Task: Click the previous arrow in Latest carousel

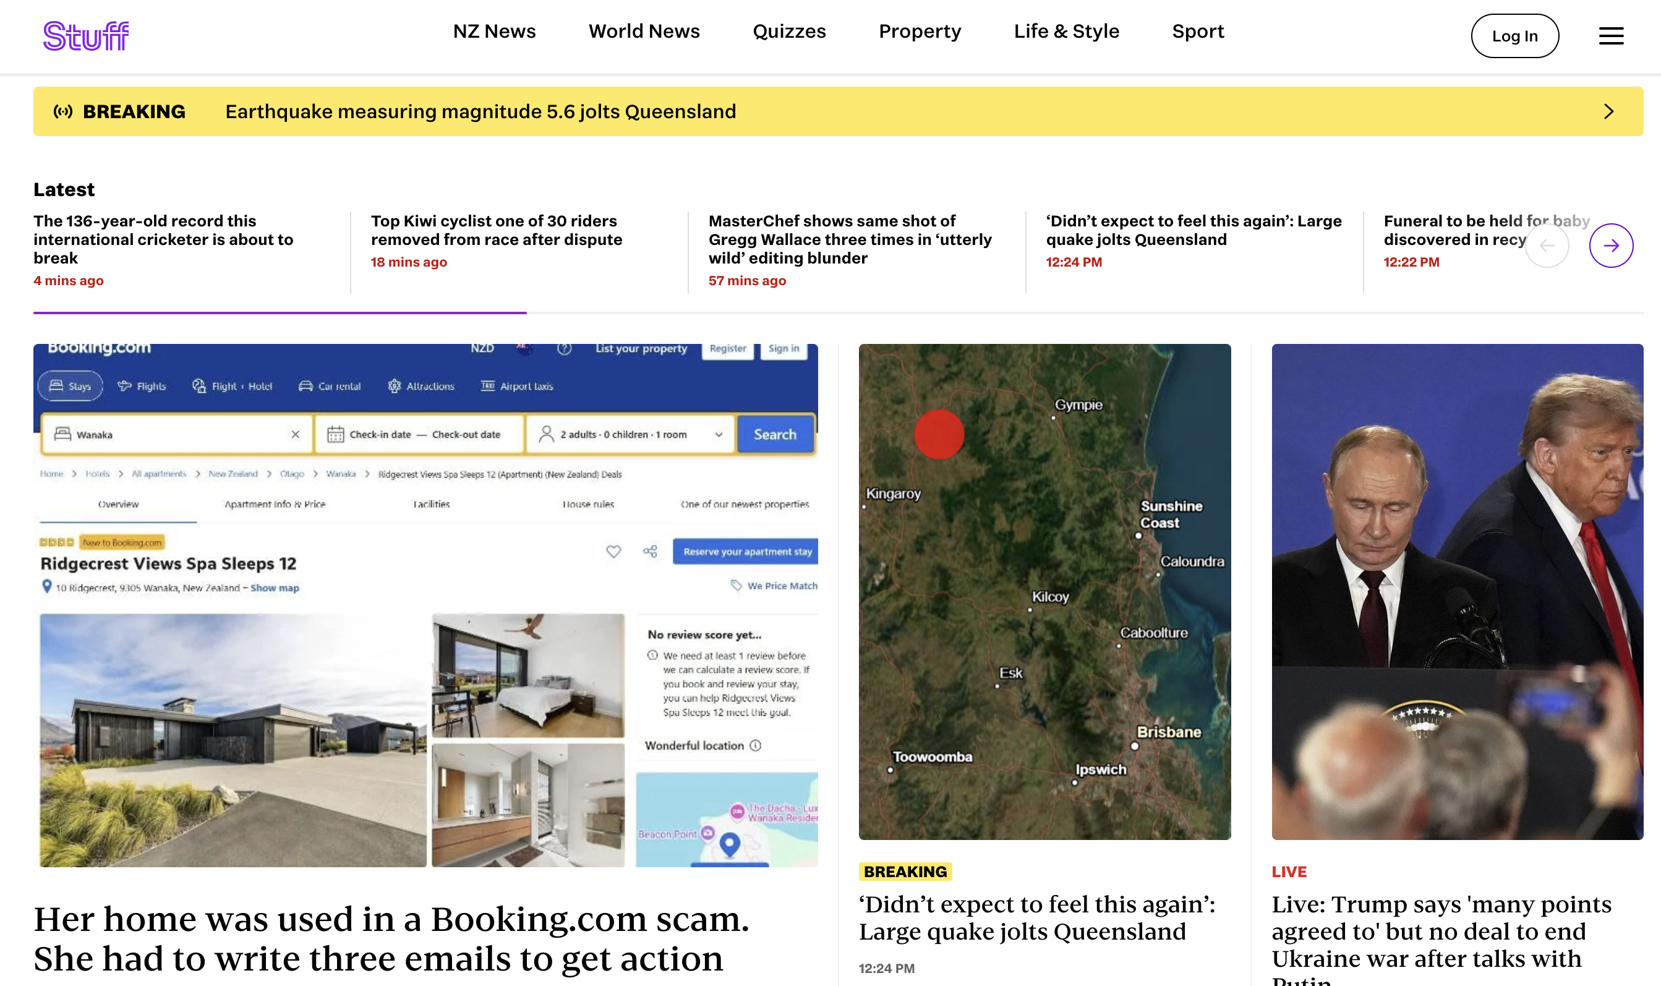Action: pos(1547,246)
